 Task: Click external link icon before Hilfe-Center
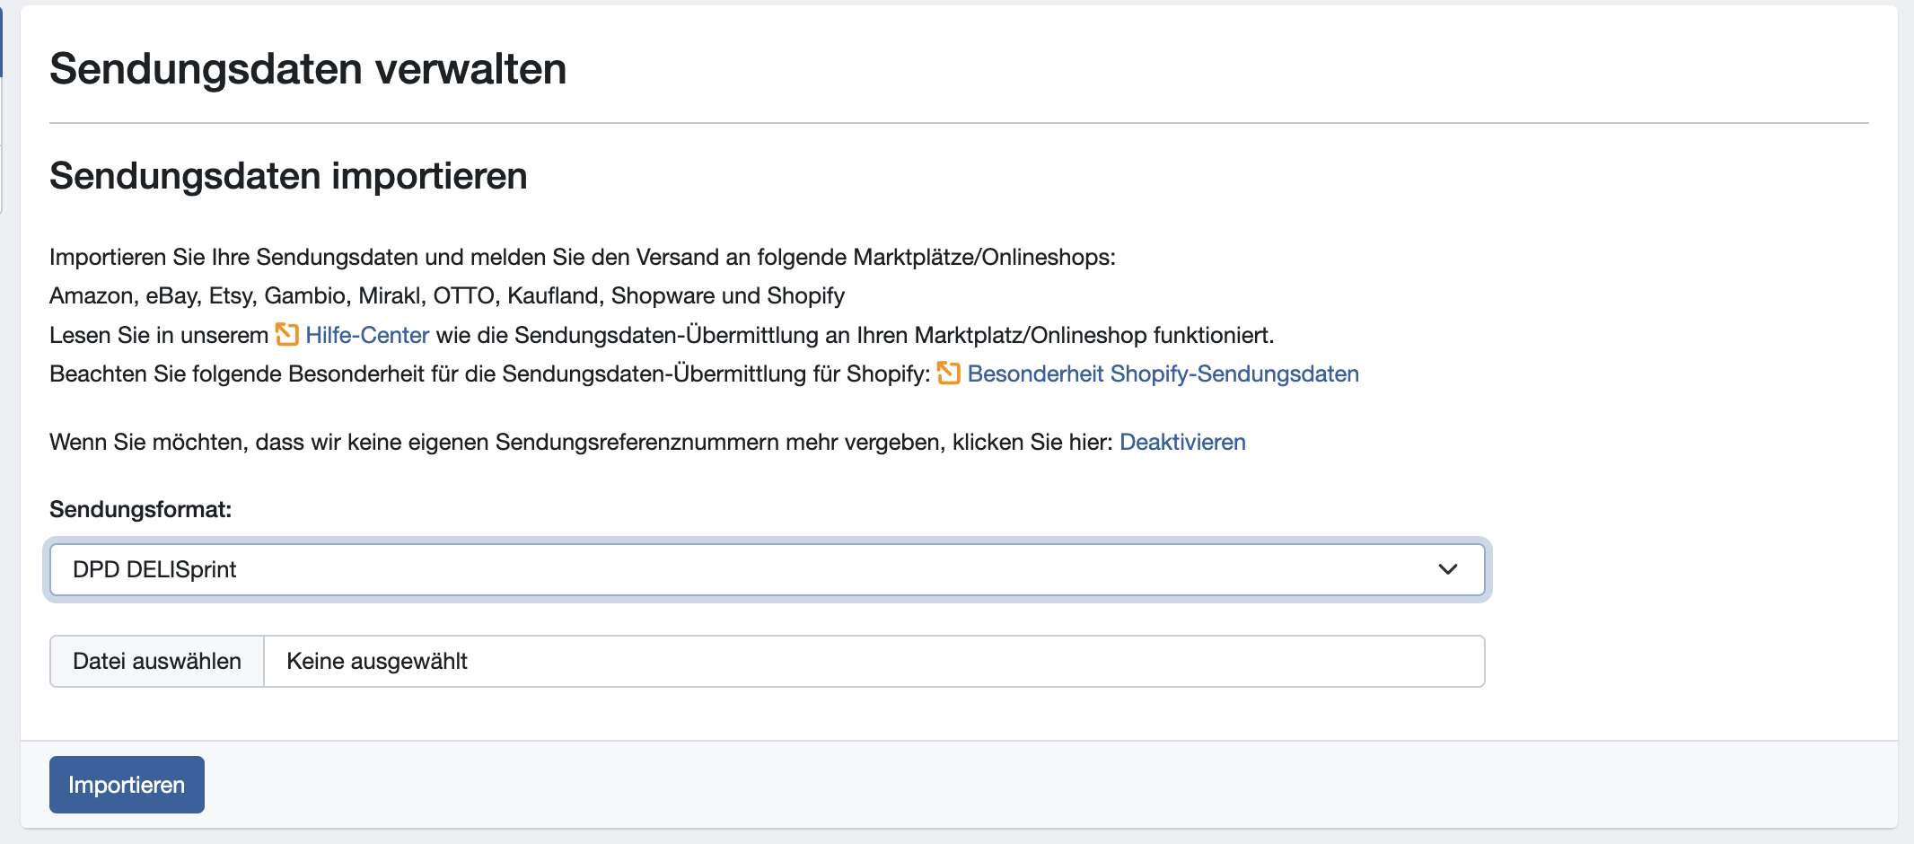pyautogui.click(x=287, y=335)
